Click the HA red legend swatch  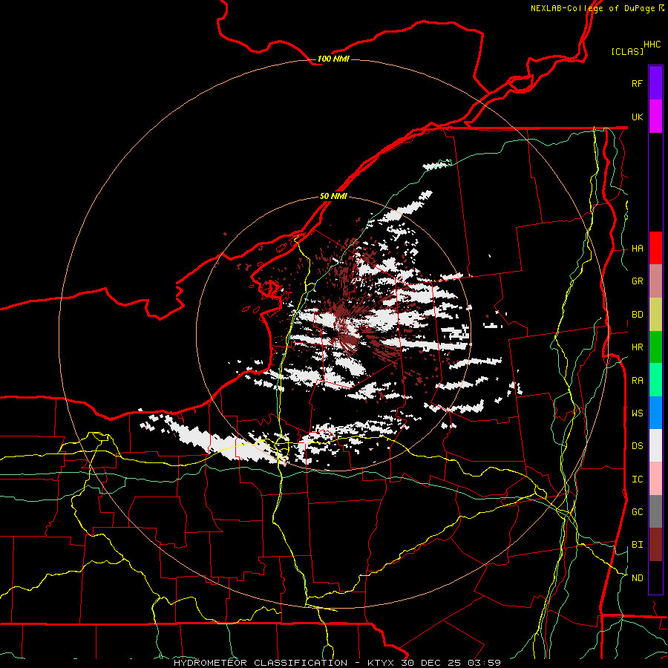pos(655,248)
